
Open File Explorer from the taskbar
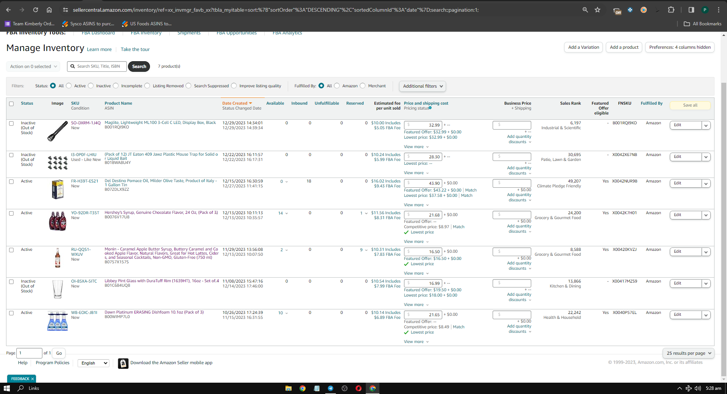[x=289, y=388]
